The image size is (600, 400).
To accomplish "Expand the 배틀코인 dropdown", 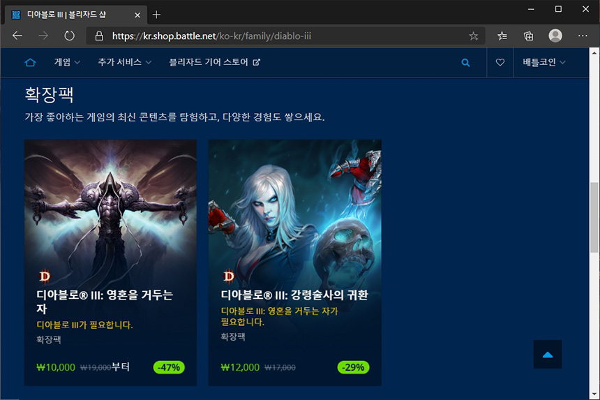I will click(x=543, y=62).
